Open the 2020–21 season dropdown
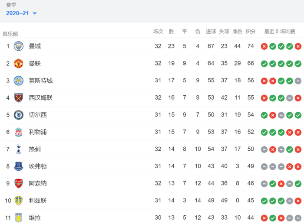This screenshot has width=304, height=224. (x=18, y=13)
